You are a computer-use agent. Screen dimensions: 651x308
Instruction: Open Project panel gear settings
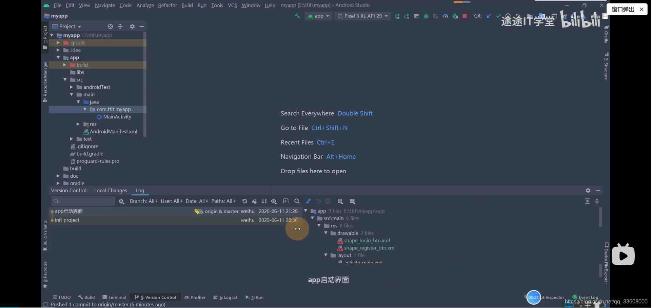(132, 26)
